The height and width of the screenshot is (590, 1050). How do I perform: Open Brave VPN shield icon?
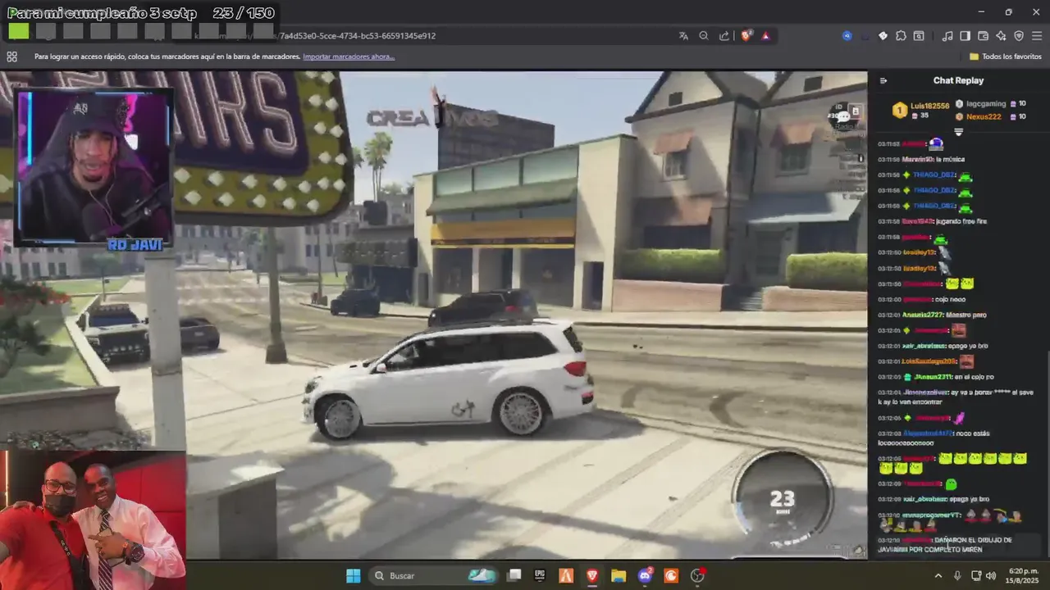1019,36
